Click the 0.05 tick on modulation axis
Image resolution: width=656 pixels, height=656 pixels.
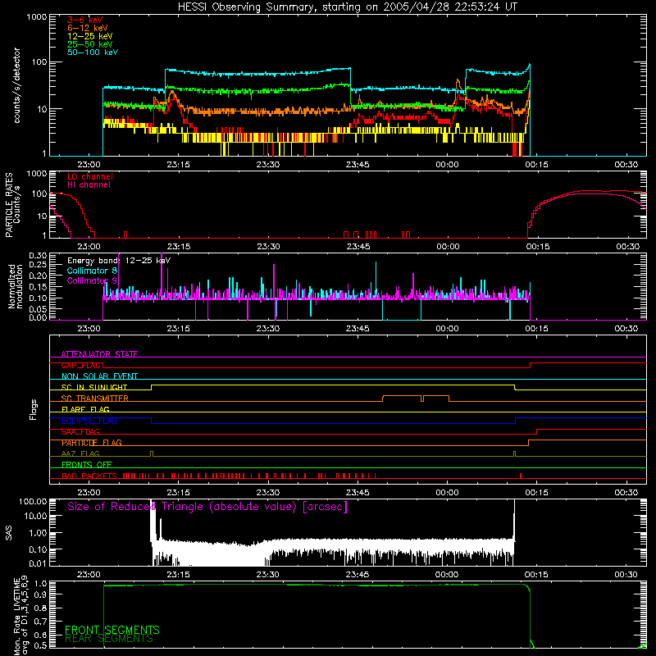click(x=38, y=309)
